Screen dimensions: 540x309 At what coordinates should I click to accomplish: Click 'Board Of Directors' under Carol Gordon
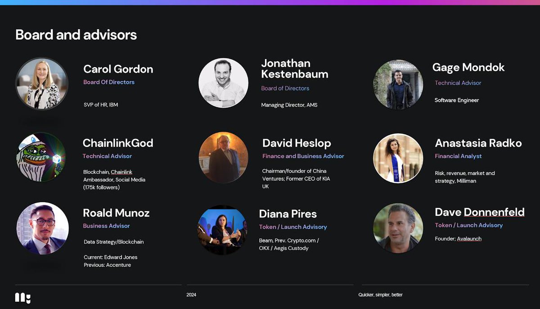coord(109,82)
